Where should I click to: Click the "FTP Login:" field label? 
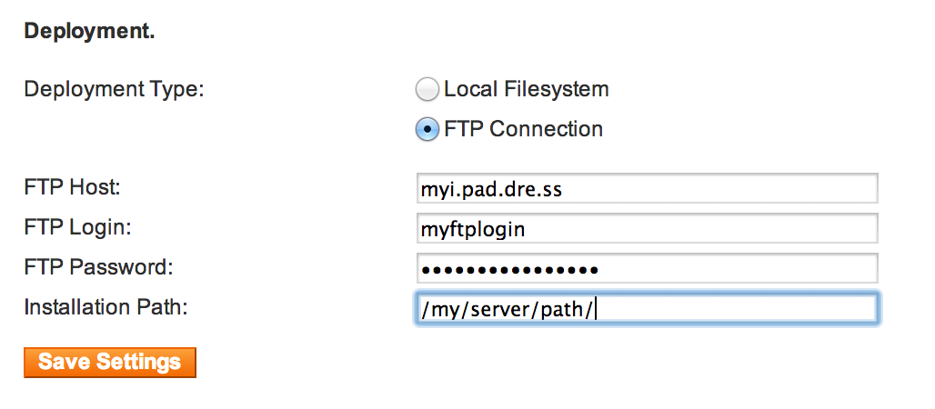[77, 228]
